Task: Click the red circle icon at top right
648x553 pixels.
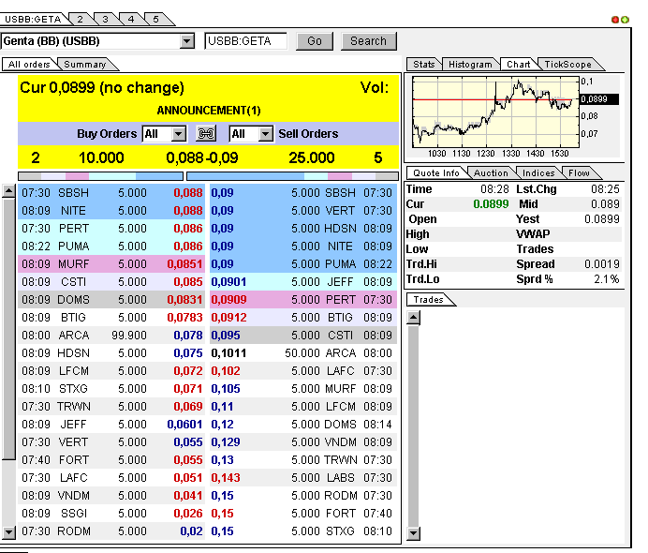Action: [x=615, y=20]
